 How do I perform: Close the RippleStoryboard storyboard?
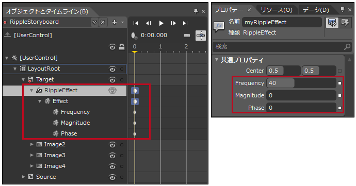point(103,22)
